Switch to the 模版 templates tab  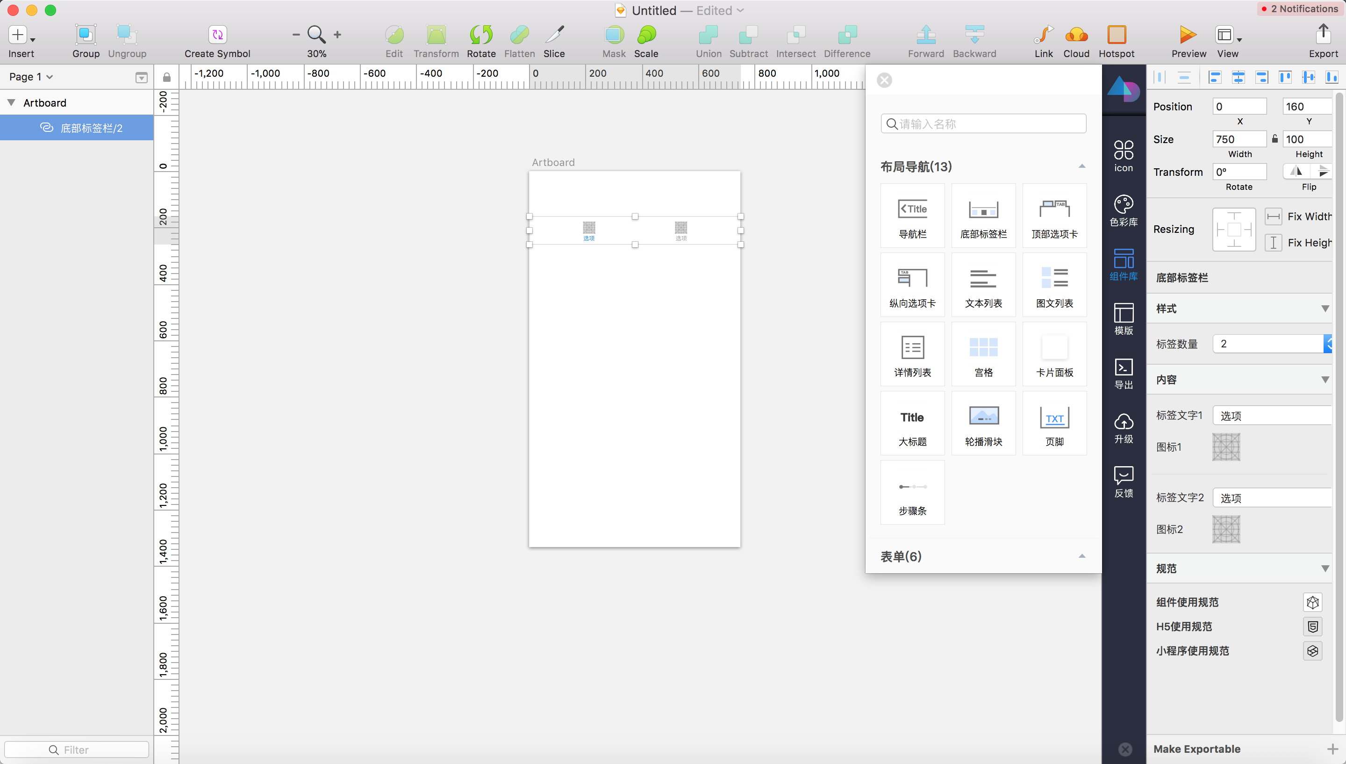[x=1123, y=318]
